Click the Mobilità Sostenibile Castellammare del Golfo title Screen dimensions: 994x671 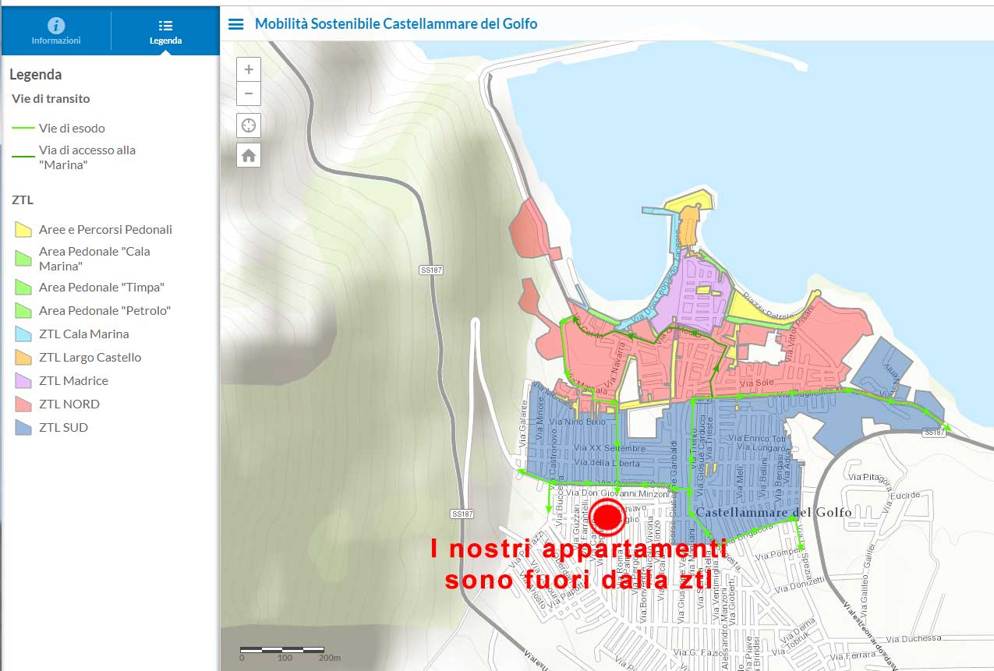point(396,24)
